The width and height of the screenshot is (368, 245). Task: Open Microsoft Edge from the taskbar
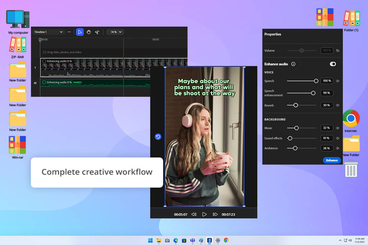pos(176,240)
